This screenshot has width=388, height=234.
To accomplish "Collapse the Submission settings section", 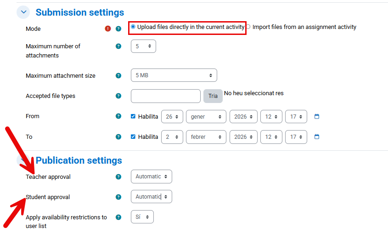I will (23, 12).
